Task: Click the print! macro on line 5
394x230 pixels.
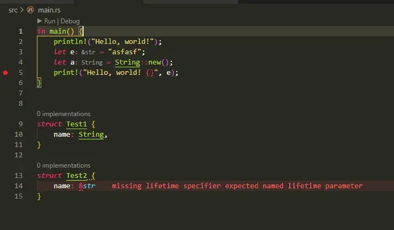Action: tap(66, 73)
